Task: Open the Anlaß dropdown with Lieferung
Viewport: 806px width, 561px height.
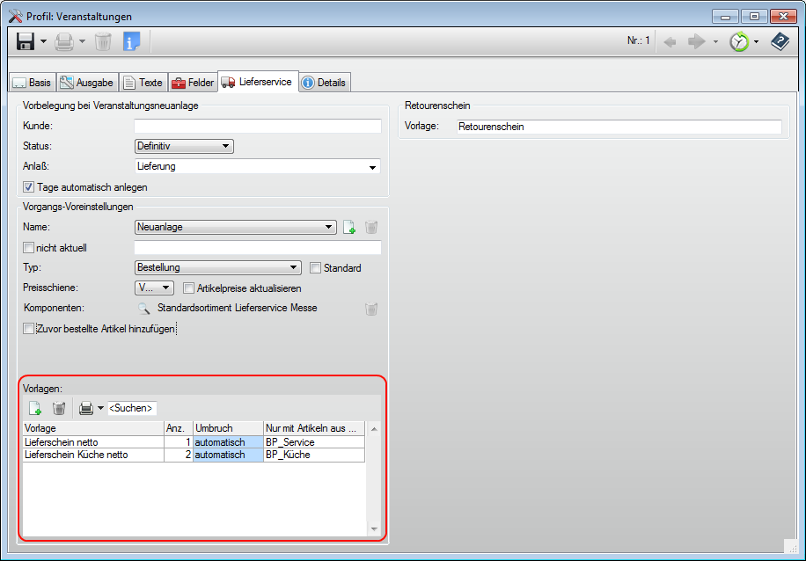Action: pyautogui.click(x=257, y=166)
